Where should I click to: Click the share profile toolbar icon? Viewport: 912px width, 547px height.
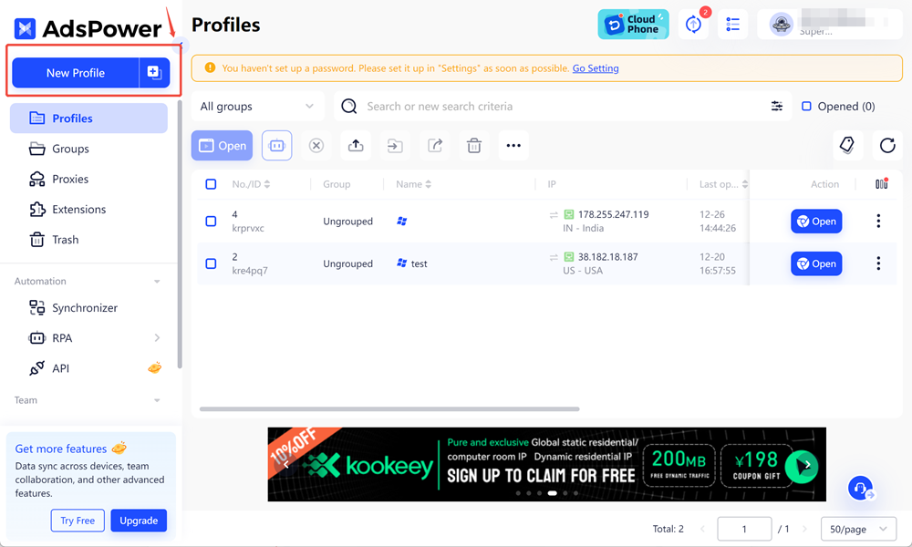coord(435,145)
